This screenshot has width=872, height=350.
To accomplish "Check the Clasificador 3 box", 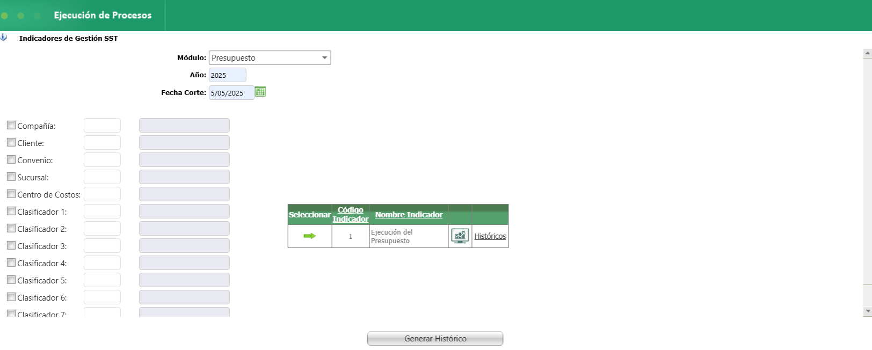I will pos(11,245).
